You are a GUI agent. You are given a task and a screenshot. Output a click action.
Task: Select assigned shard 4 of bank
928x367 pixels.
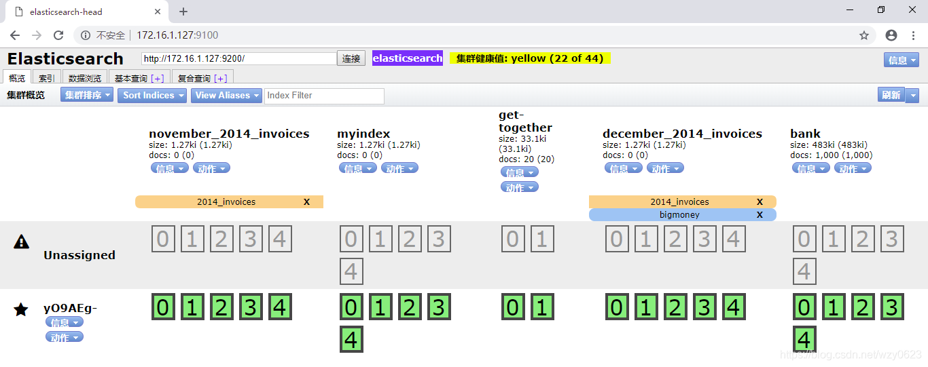click(x=804, y=339)
